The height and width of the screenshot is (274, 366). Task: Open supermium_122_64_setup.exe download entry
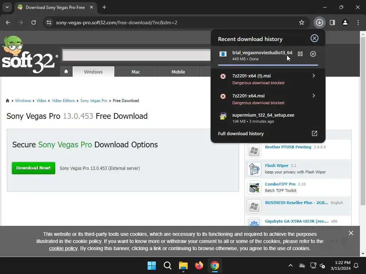(268, 118)
